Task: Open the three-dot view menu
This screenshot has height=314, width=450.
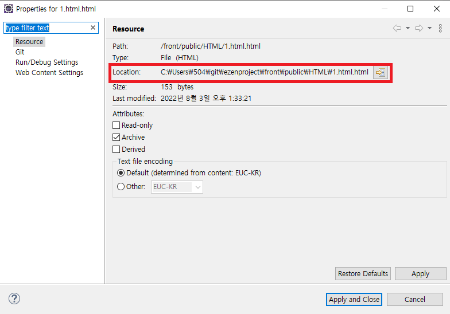Action: 440,28
